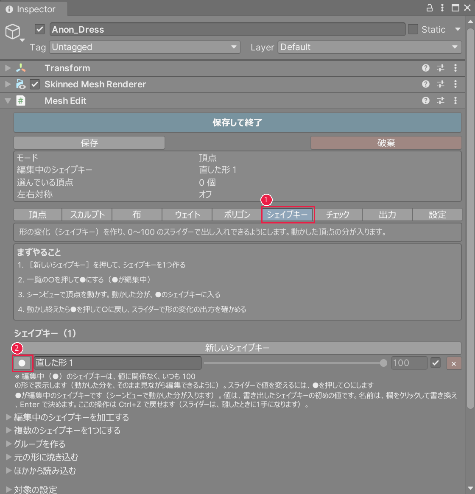Click the Inspector vertical scrollbar
475x494 pixels.
470,218
